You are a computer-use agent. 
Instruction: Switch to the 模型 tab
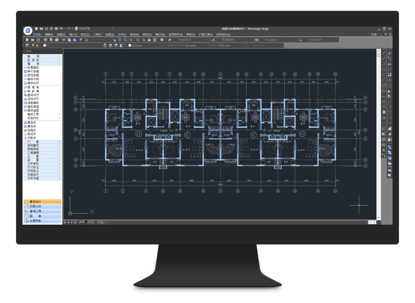(82, 222)
